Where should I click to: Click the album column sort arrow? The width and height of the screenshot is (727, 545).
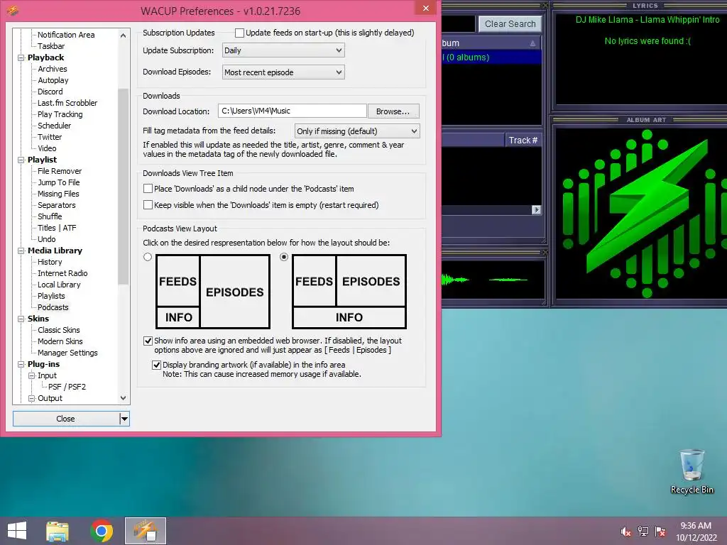tap(532, 43)
